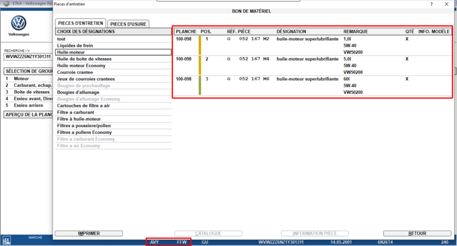This screenshot has height=246, width=457.
Task: Click the Volkswagen logo icon
Action: click(19, 23)
